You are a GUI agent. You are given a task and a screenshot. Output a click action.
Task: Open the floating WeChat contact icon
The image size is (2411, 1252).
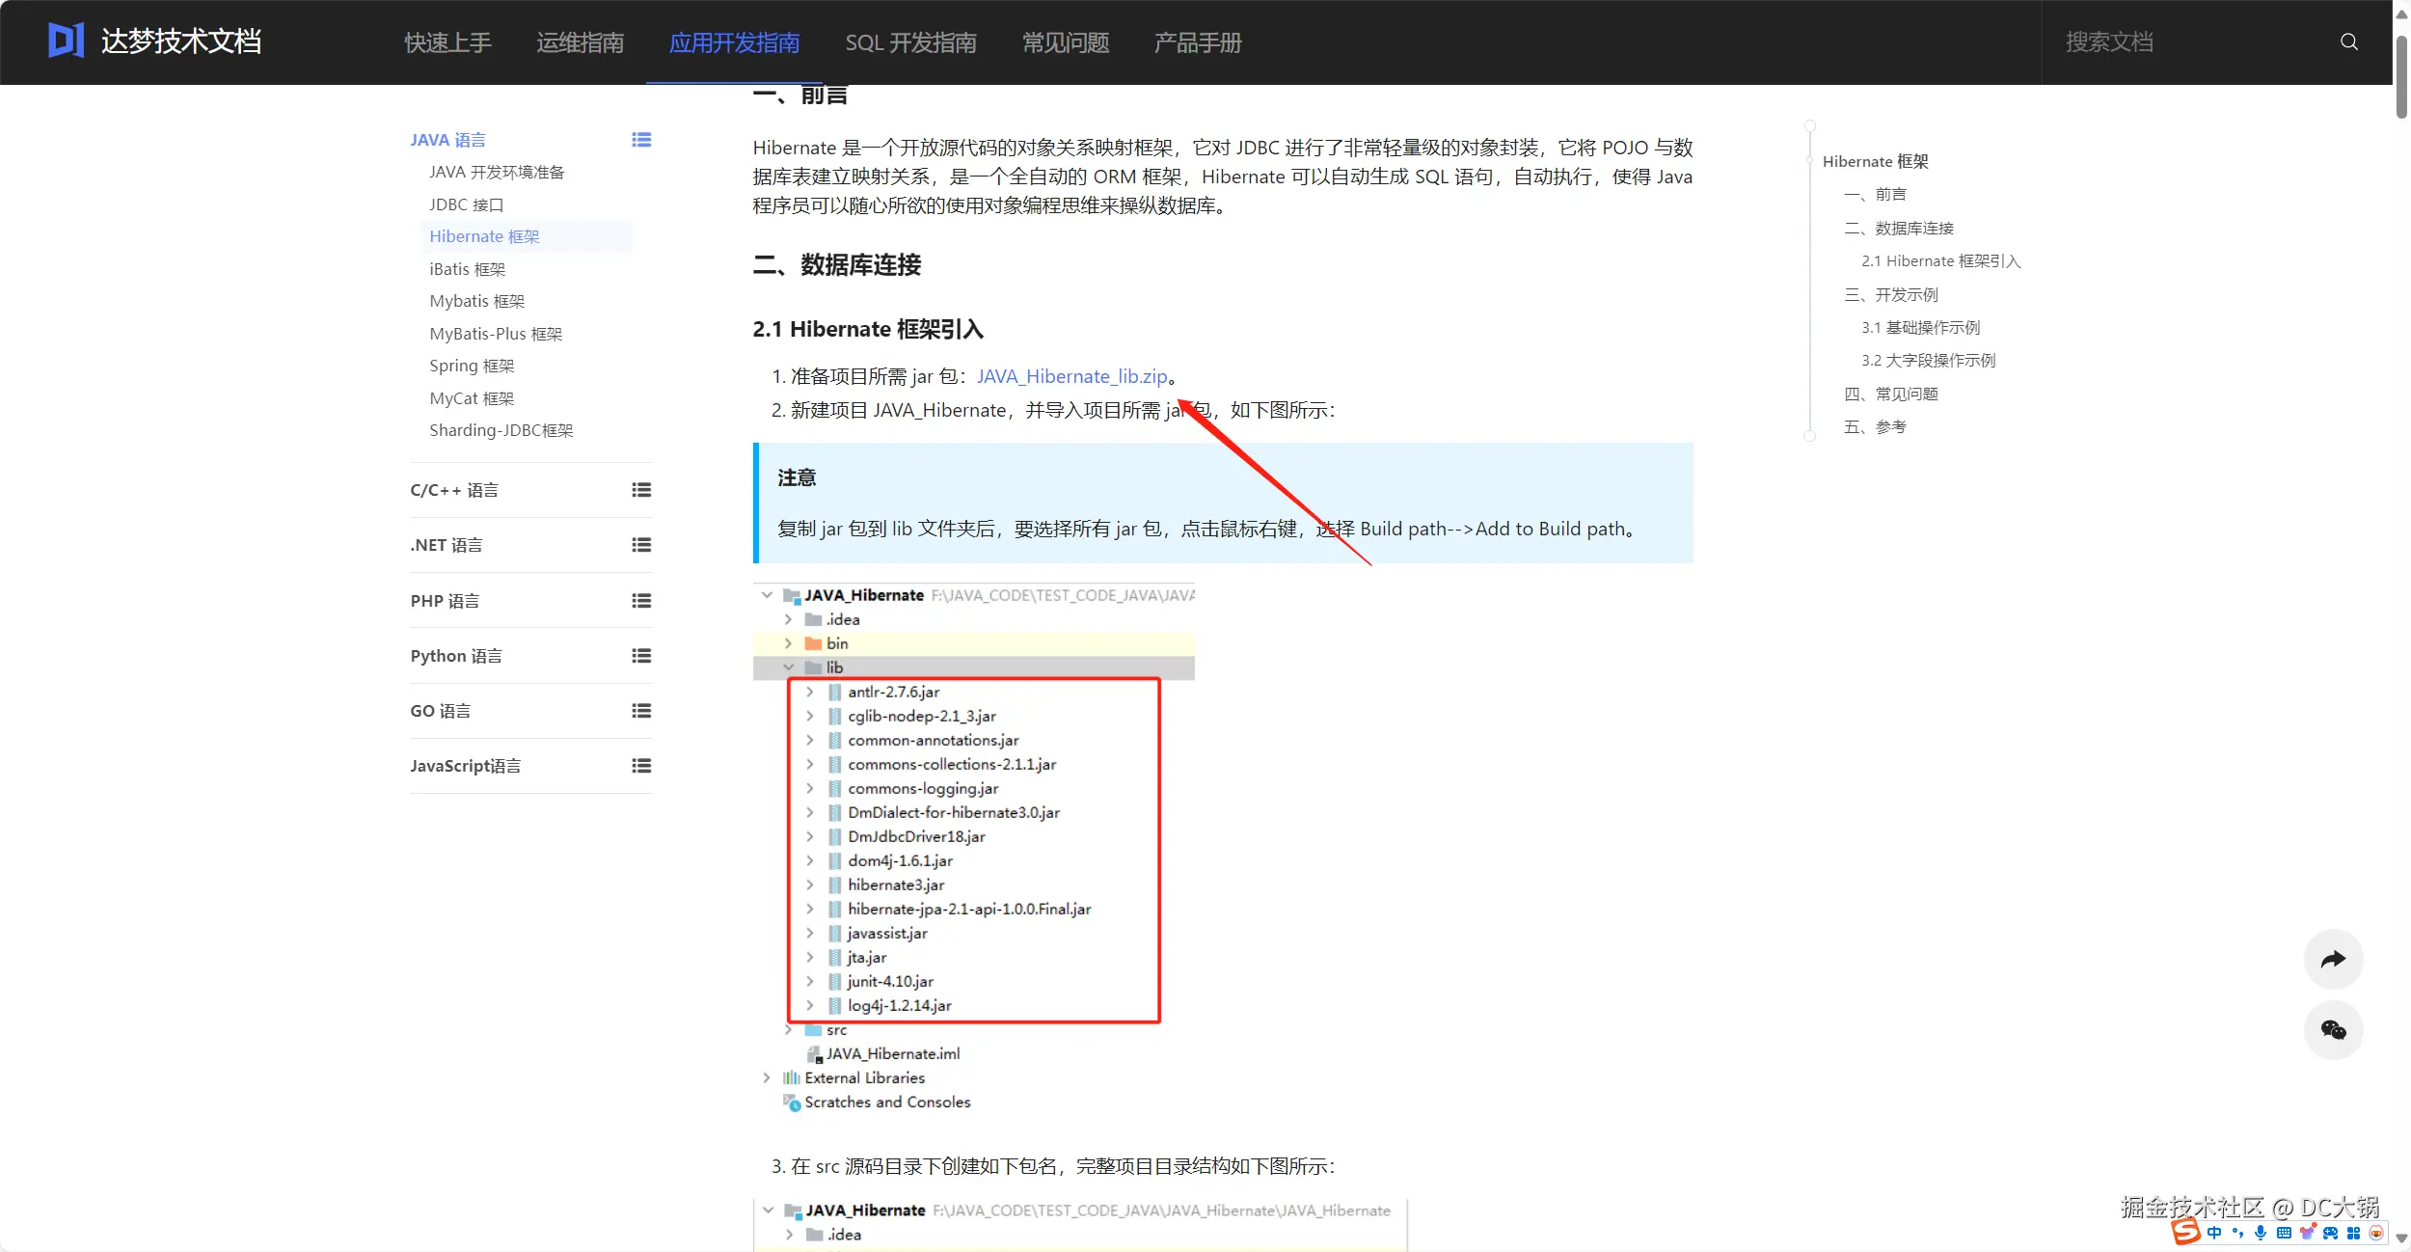point(2333,1030)
